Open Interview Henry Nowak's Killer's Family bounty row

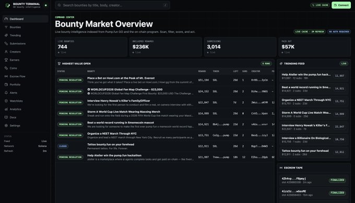[165, 102]
